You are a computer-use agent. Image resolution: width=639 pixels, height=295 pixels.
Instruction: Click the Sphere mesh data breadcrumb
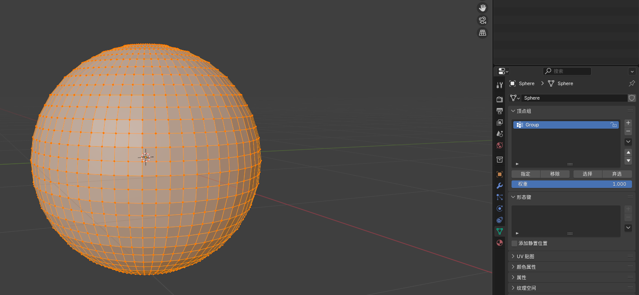560,83
